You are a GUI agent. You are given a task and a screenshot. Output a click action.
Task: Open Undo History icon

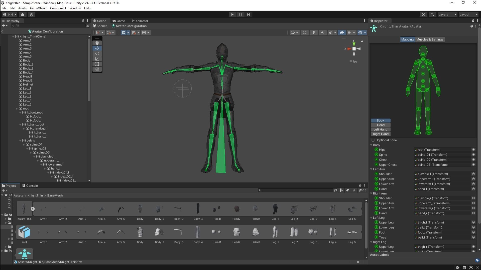[x=423, y=14]
